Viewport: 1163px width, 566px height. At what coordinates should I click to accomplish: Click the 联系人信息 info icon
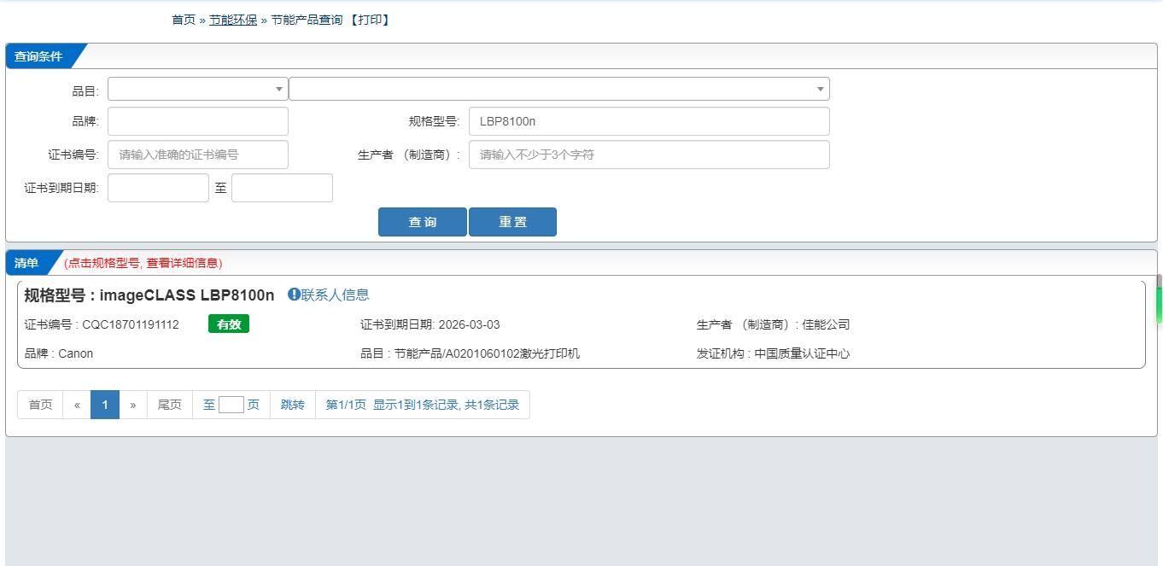pos(294,295)
